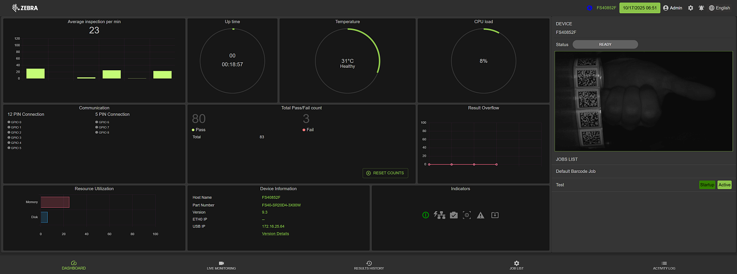Screen dimensions: 737x274
Task: Toggle the Startup badge on Test job
Action: (707, 185)
